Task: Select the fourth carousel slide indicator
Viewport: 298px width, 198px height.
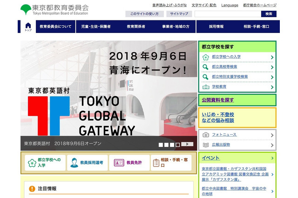Action: tap(177, 145)
